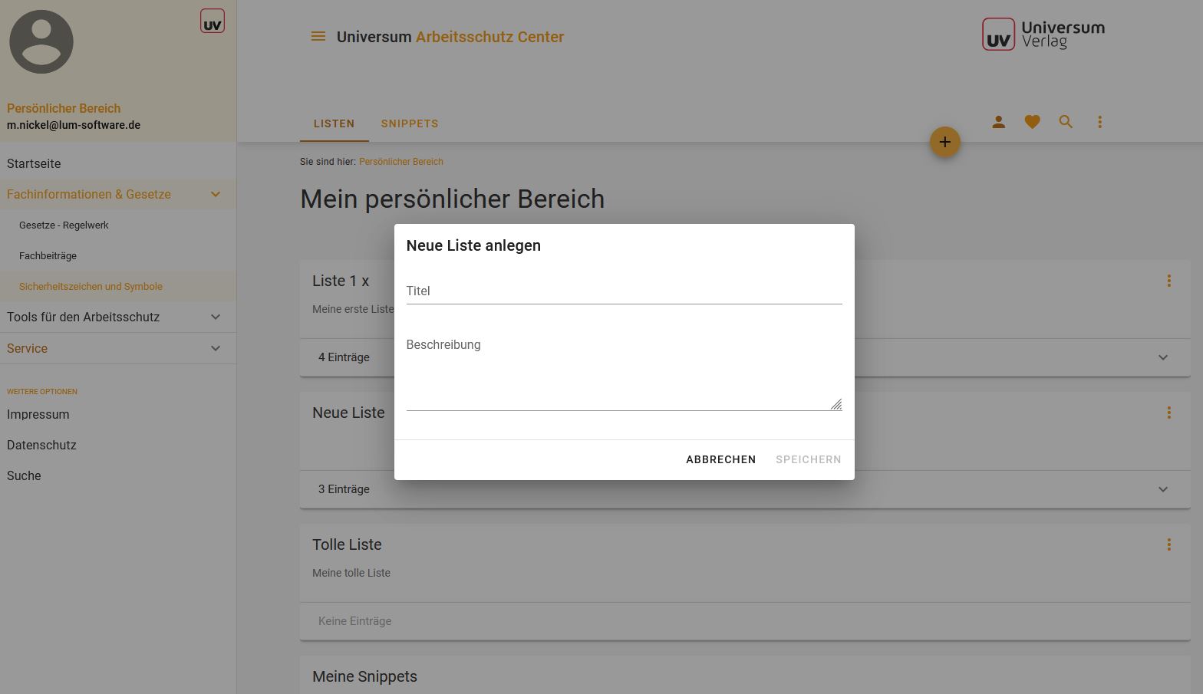Click the round plus add button
Screen dimensions: 1203x694
point(944,142)
